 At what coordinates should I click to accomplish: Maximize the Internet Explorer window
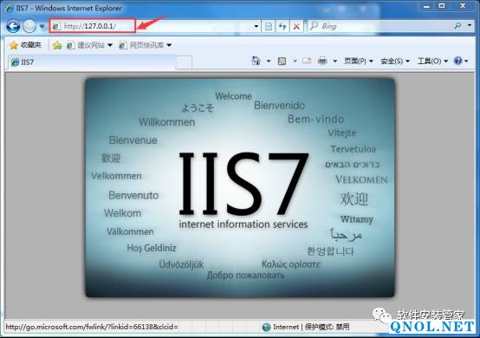(x=442, y=6)
